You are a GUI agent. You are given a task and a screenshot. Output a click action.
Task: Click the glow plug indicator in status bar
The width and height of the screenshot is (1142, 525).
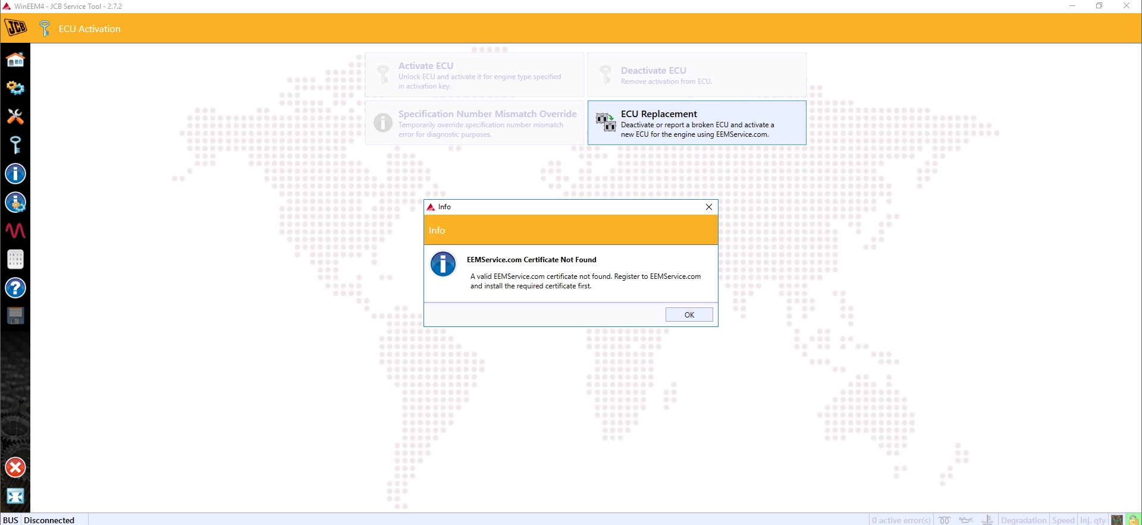(945, 520)
